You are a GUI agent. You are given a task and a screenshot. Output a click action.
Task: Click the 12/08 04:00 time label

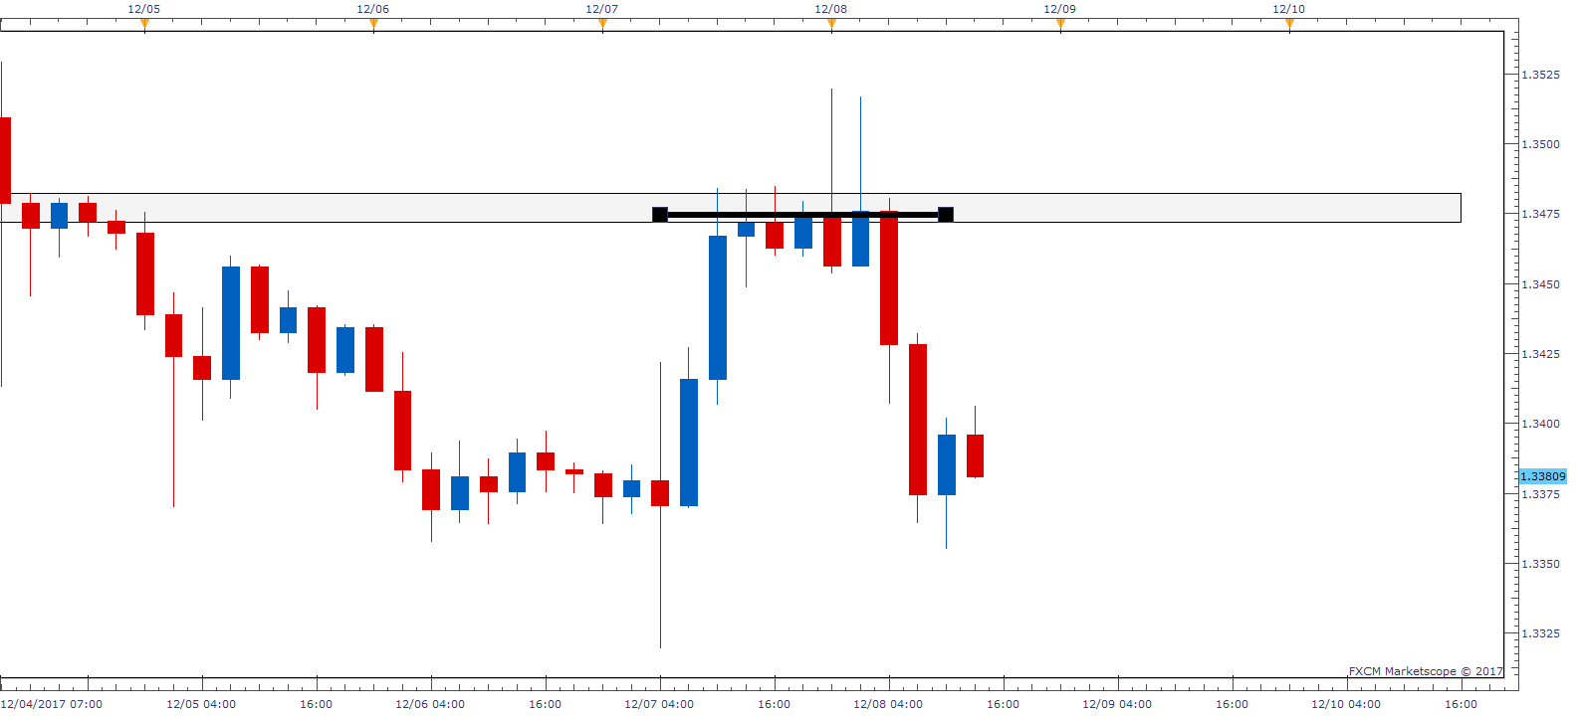point(888,704)
